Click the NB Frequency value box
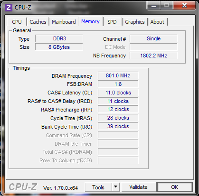 153,56
